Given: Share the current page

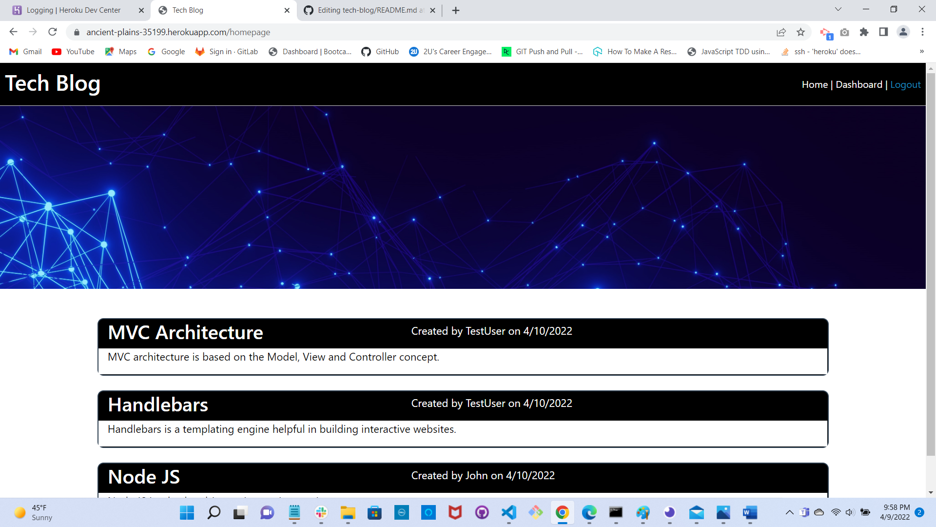Looking at the screenshot, I should [781, 32].
